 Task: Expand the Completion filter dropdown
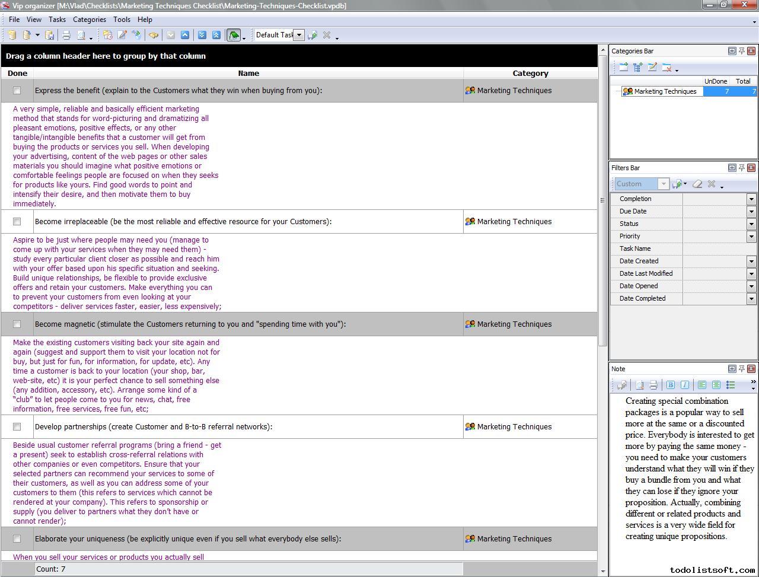coord(751,199)
